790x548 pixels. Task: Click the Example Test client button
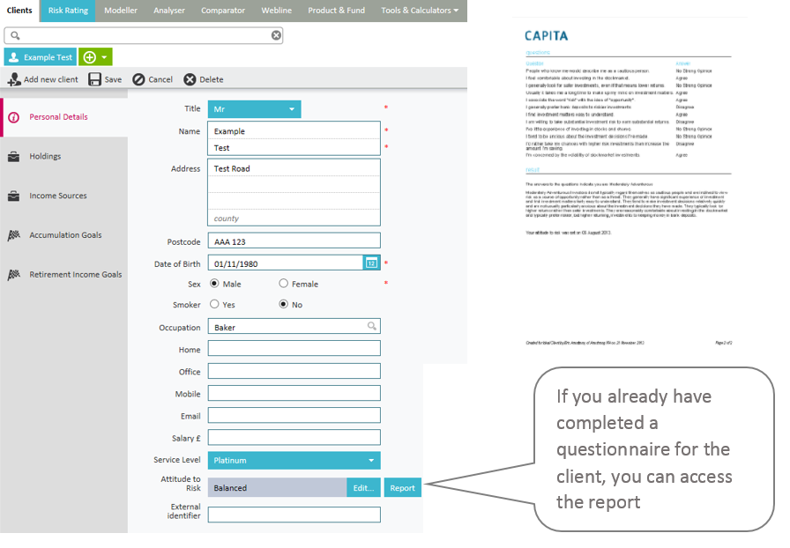tap(41, 57)
